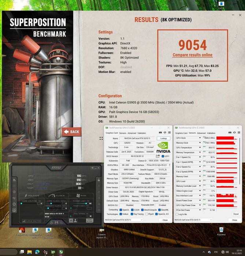Toggle DirectML checkbox
The width and height of the screenshot is (245, 256).
[159, 210]
